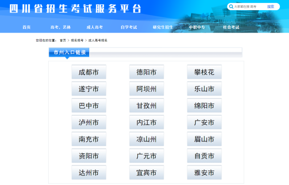Open the 阿坝州 entry button
This screenshot has height=185, width=289.
(146, 88)
